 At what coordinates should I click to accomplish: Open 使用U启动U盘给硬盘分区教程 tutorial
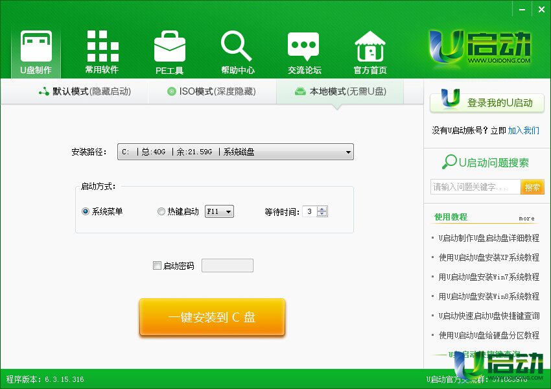pos(489,335)
